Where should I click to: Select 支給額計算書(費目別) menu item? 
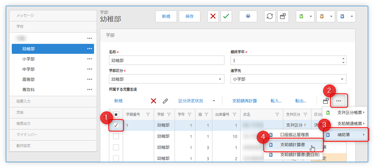click(x=294, y=155)
